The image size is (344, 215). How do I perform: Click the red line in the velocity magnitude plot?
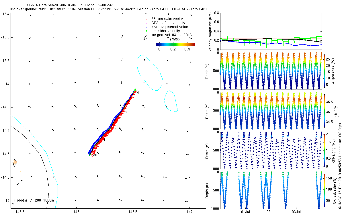[271, 38]
